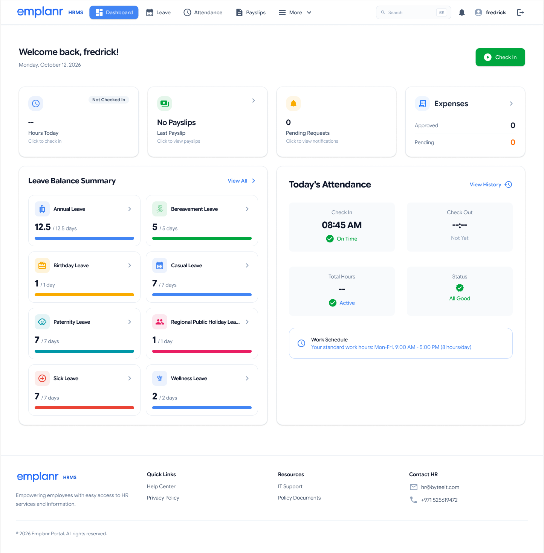544x553 pixels.
Task: Click the Hours Today clock icon
Action: (x=36, y=104)
